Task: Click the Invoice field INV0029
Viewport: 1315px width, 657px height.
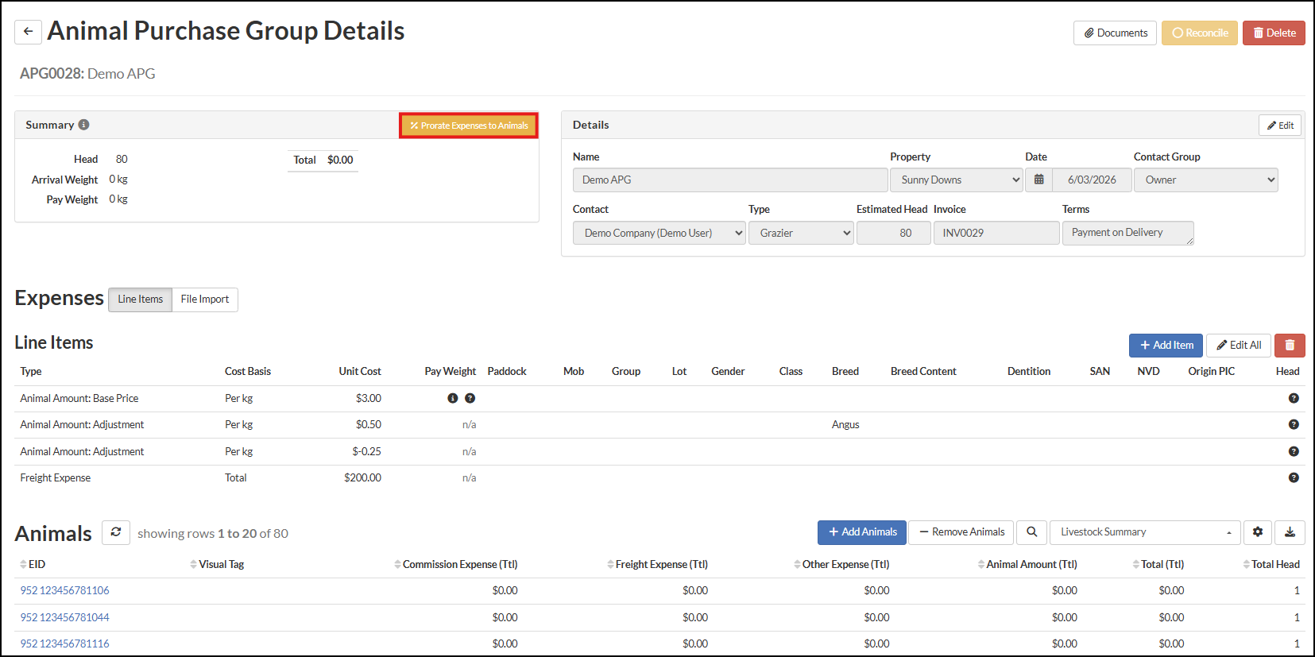Action: pos(996,233)
